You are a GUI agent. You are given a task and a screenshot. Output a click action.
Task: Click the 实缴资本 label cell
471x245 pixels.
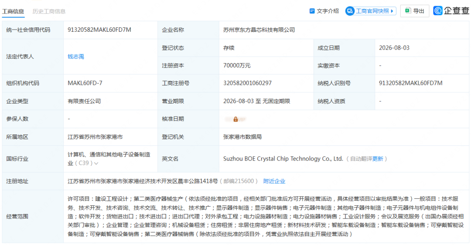[x=344, y=66]
